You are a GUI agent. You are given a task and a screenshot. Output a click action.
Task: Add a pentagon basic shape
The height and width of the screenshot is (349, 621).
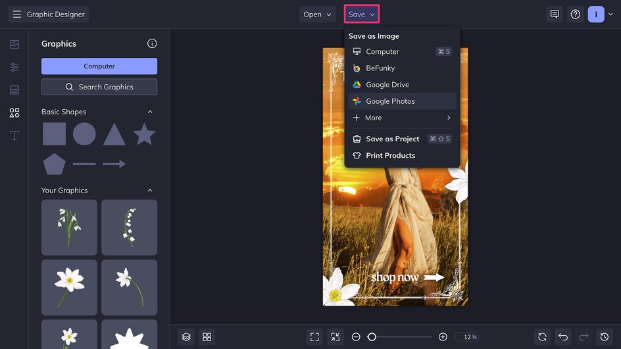pyautogui.click(x=54, y=164)
